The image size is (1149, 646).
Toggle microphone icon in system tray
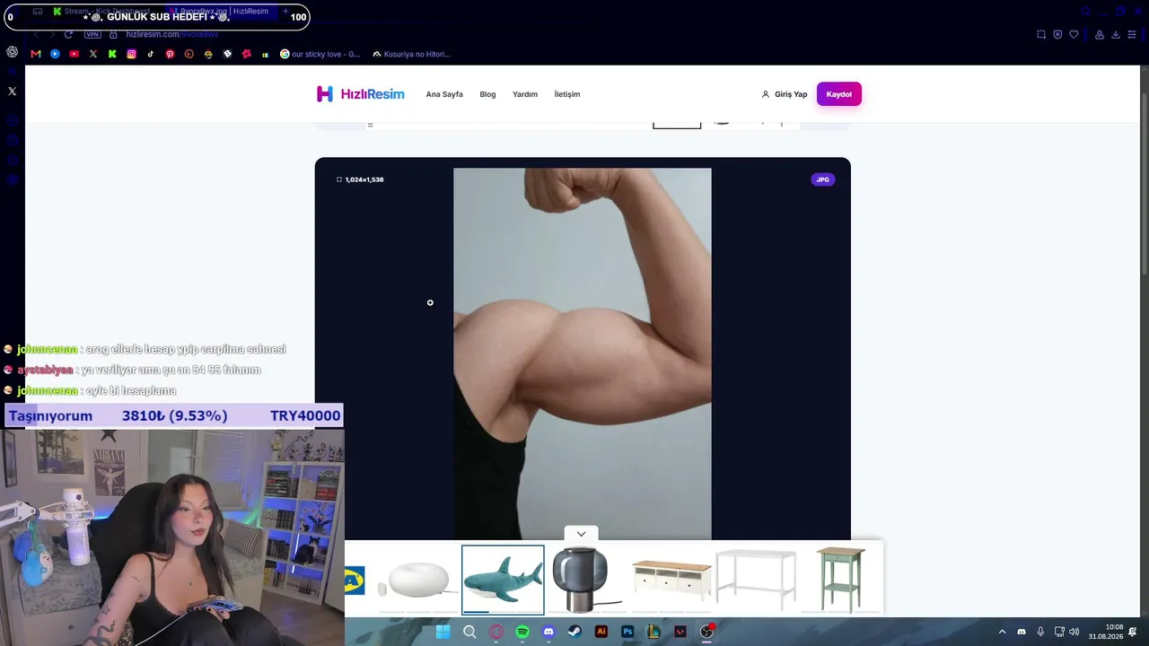[1040, 632]
